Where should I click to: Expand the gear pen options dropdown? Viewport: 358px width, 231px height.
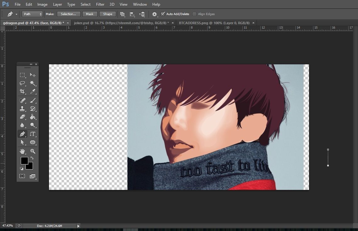(x=155, y=14)
